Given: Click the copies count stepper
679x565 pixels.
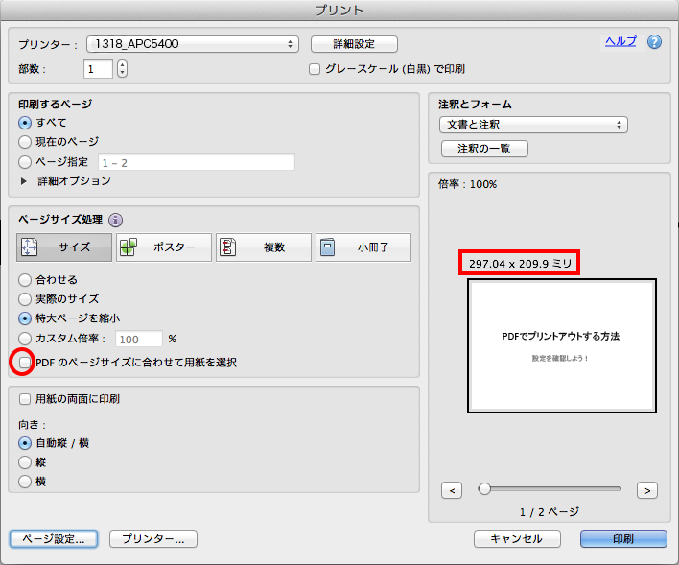Looking at the screenshot, I should pos(122,69).
